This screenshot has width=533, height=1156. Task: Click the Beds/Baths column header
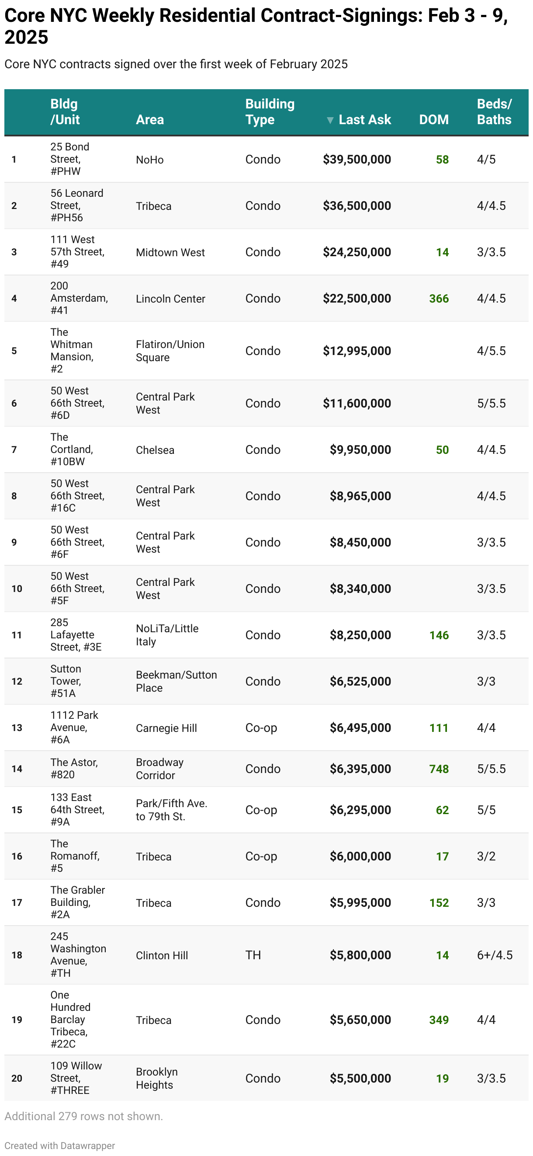point(494,112)
